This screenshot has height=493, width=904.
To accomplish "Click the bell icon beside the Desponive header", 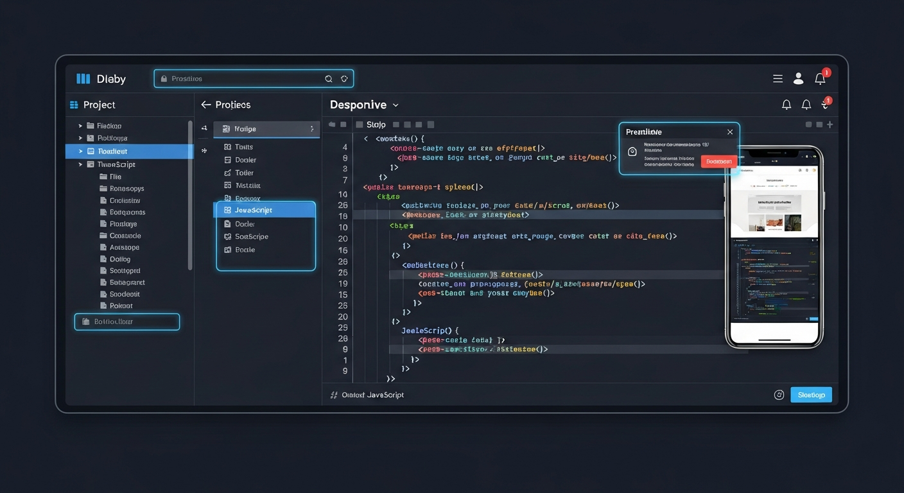I will click(x=786, y=104).
